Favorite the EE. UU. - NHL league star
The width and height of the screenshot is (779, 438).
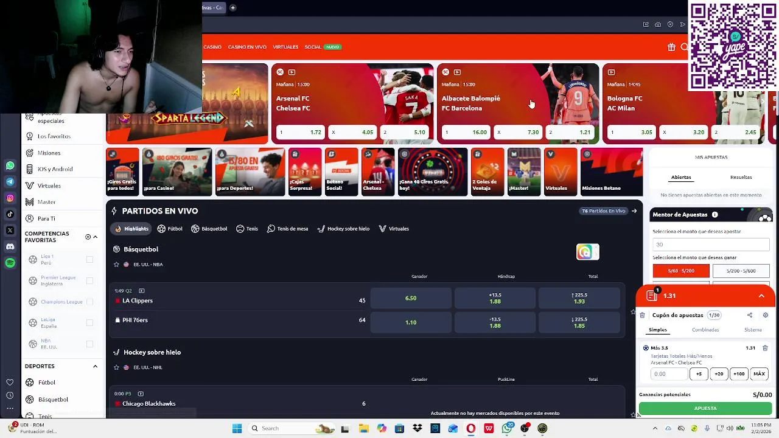[116, 367]
